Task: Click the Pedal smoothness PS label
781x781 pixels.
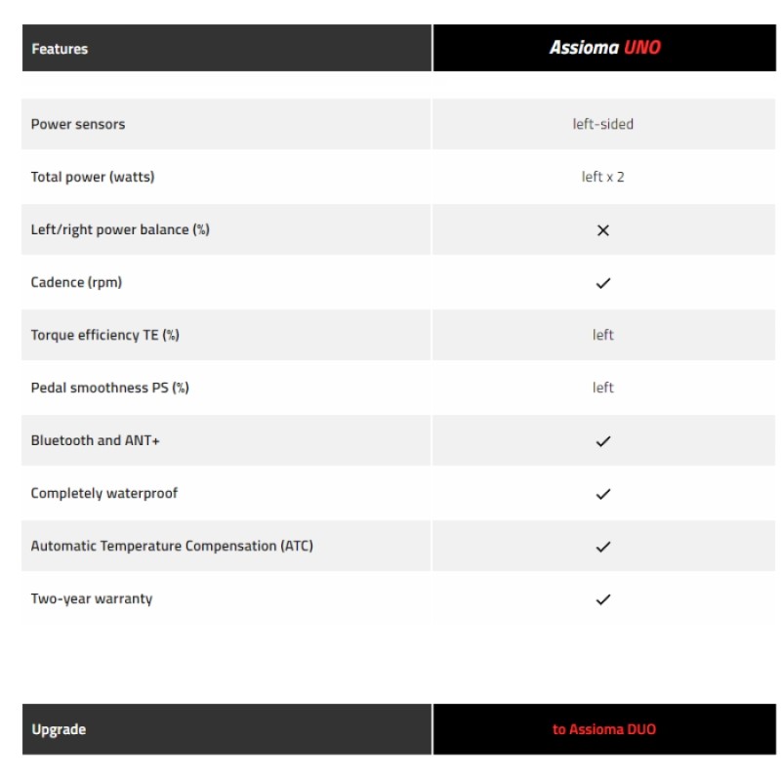Action: coord(109,388)
